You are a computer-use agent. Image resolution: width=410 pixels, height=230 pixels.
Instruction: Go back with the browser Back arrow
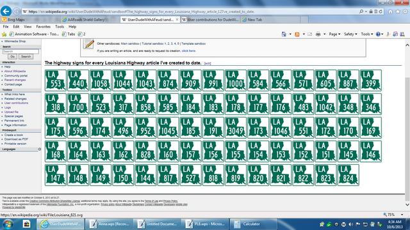(6, 11)
